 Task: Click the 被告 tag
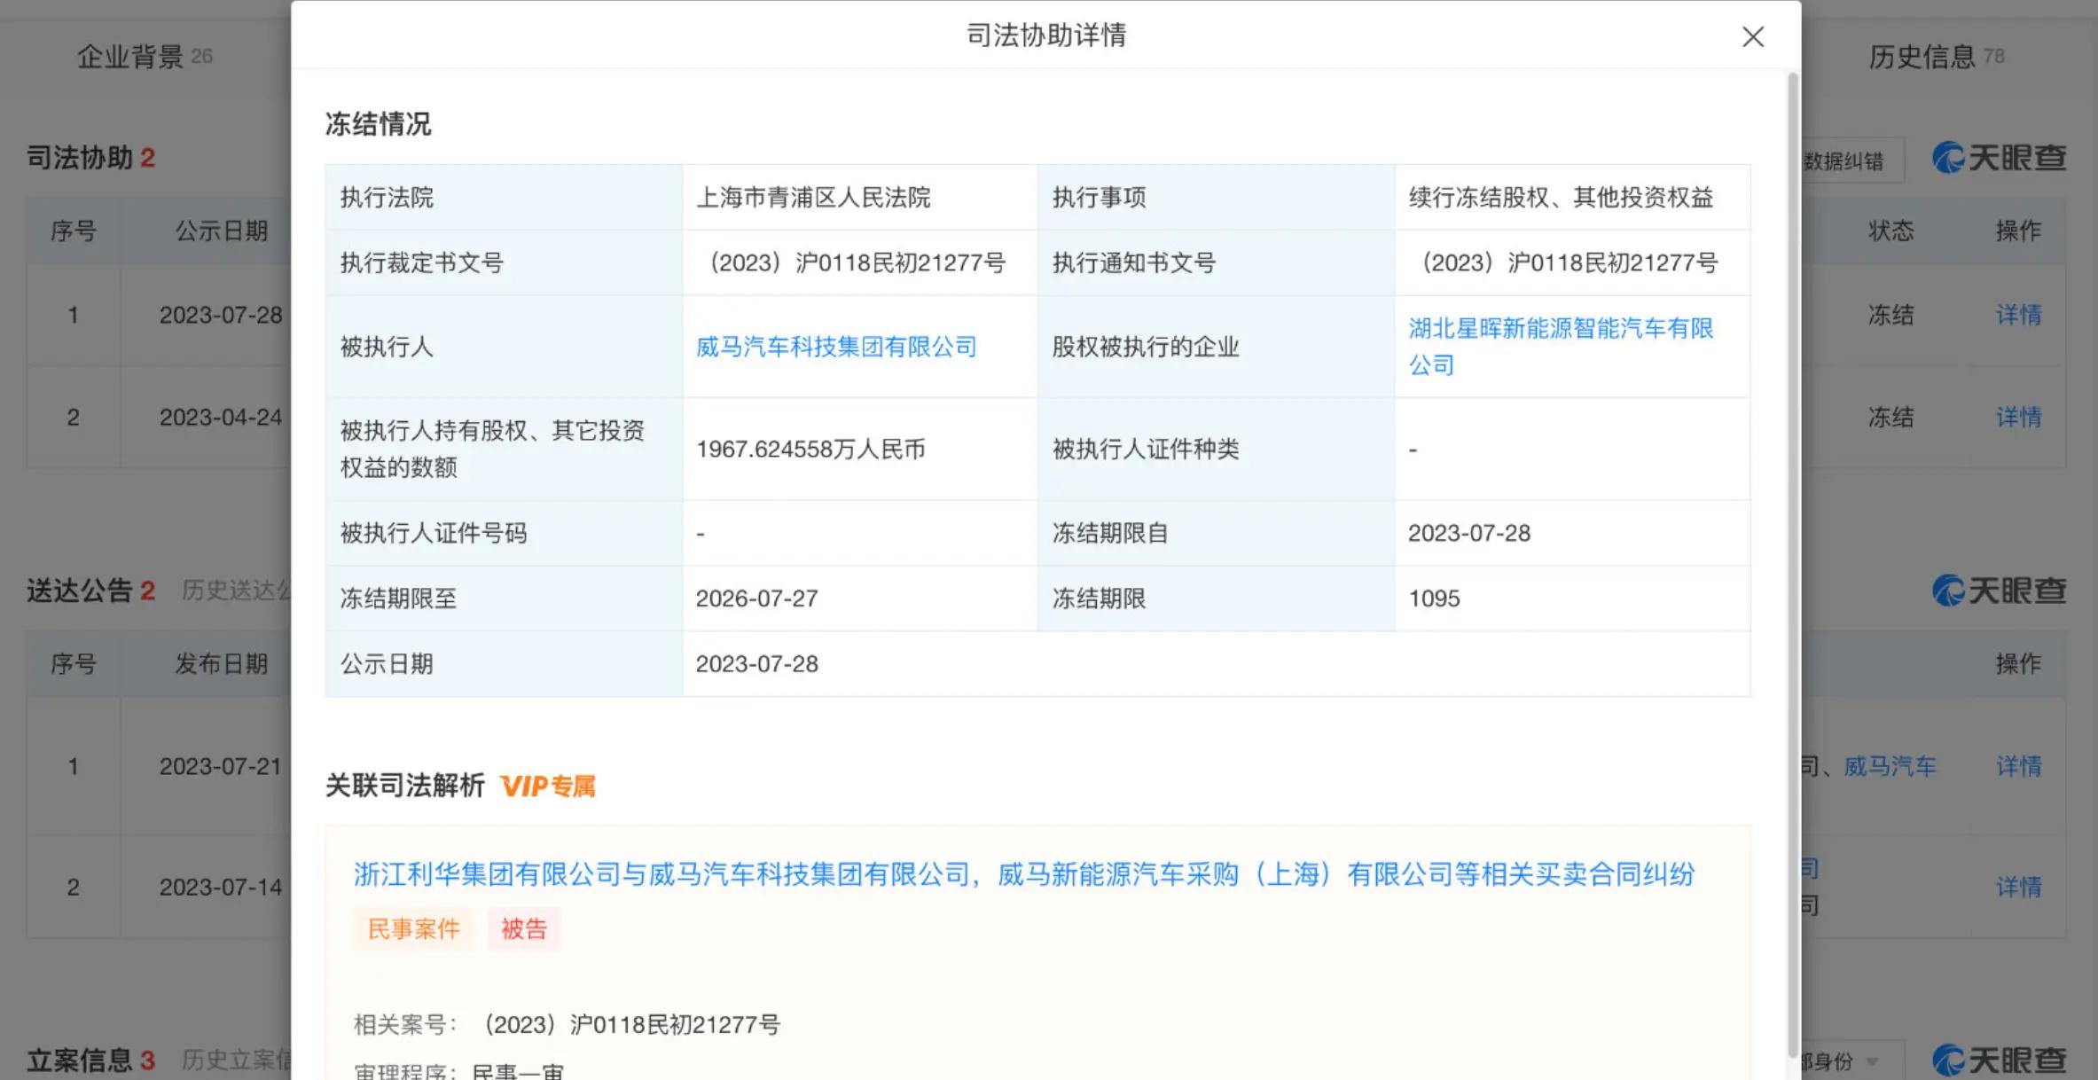tap(523, 928)
